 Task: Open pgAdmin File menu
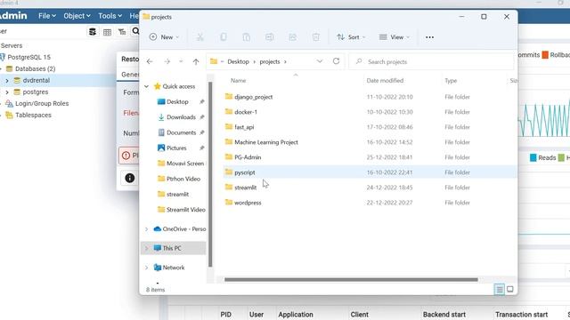[47, 16]
